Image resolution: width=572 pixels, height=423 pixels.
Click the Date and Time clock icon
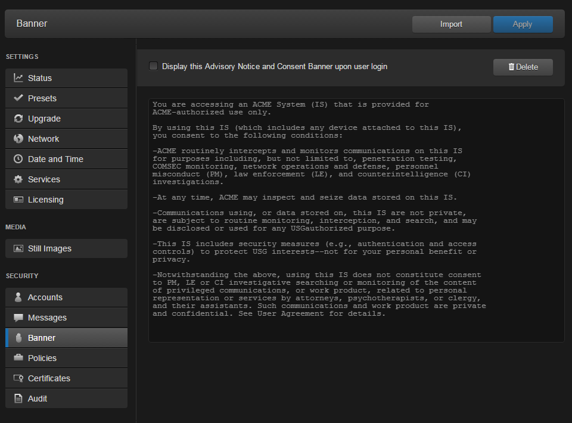[18, 159]
